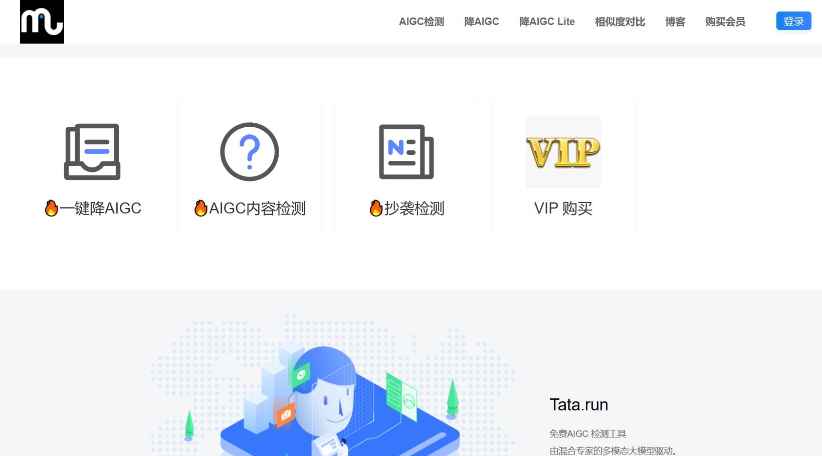Click the flame icon beside AIGC内容检测
Screen dimensions: 822x456
[x=201, y=208]
